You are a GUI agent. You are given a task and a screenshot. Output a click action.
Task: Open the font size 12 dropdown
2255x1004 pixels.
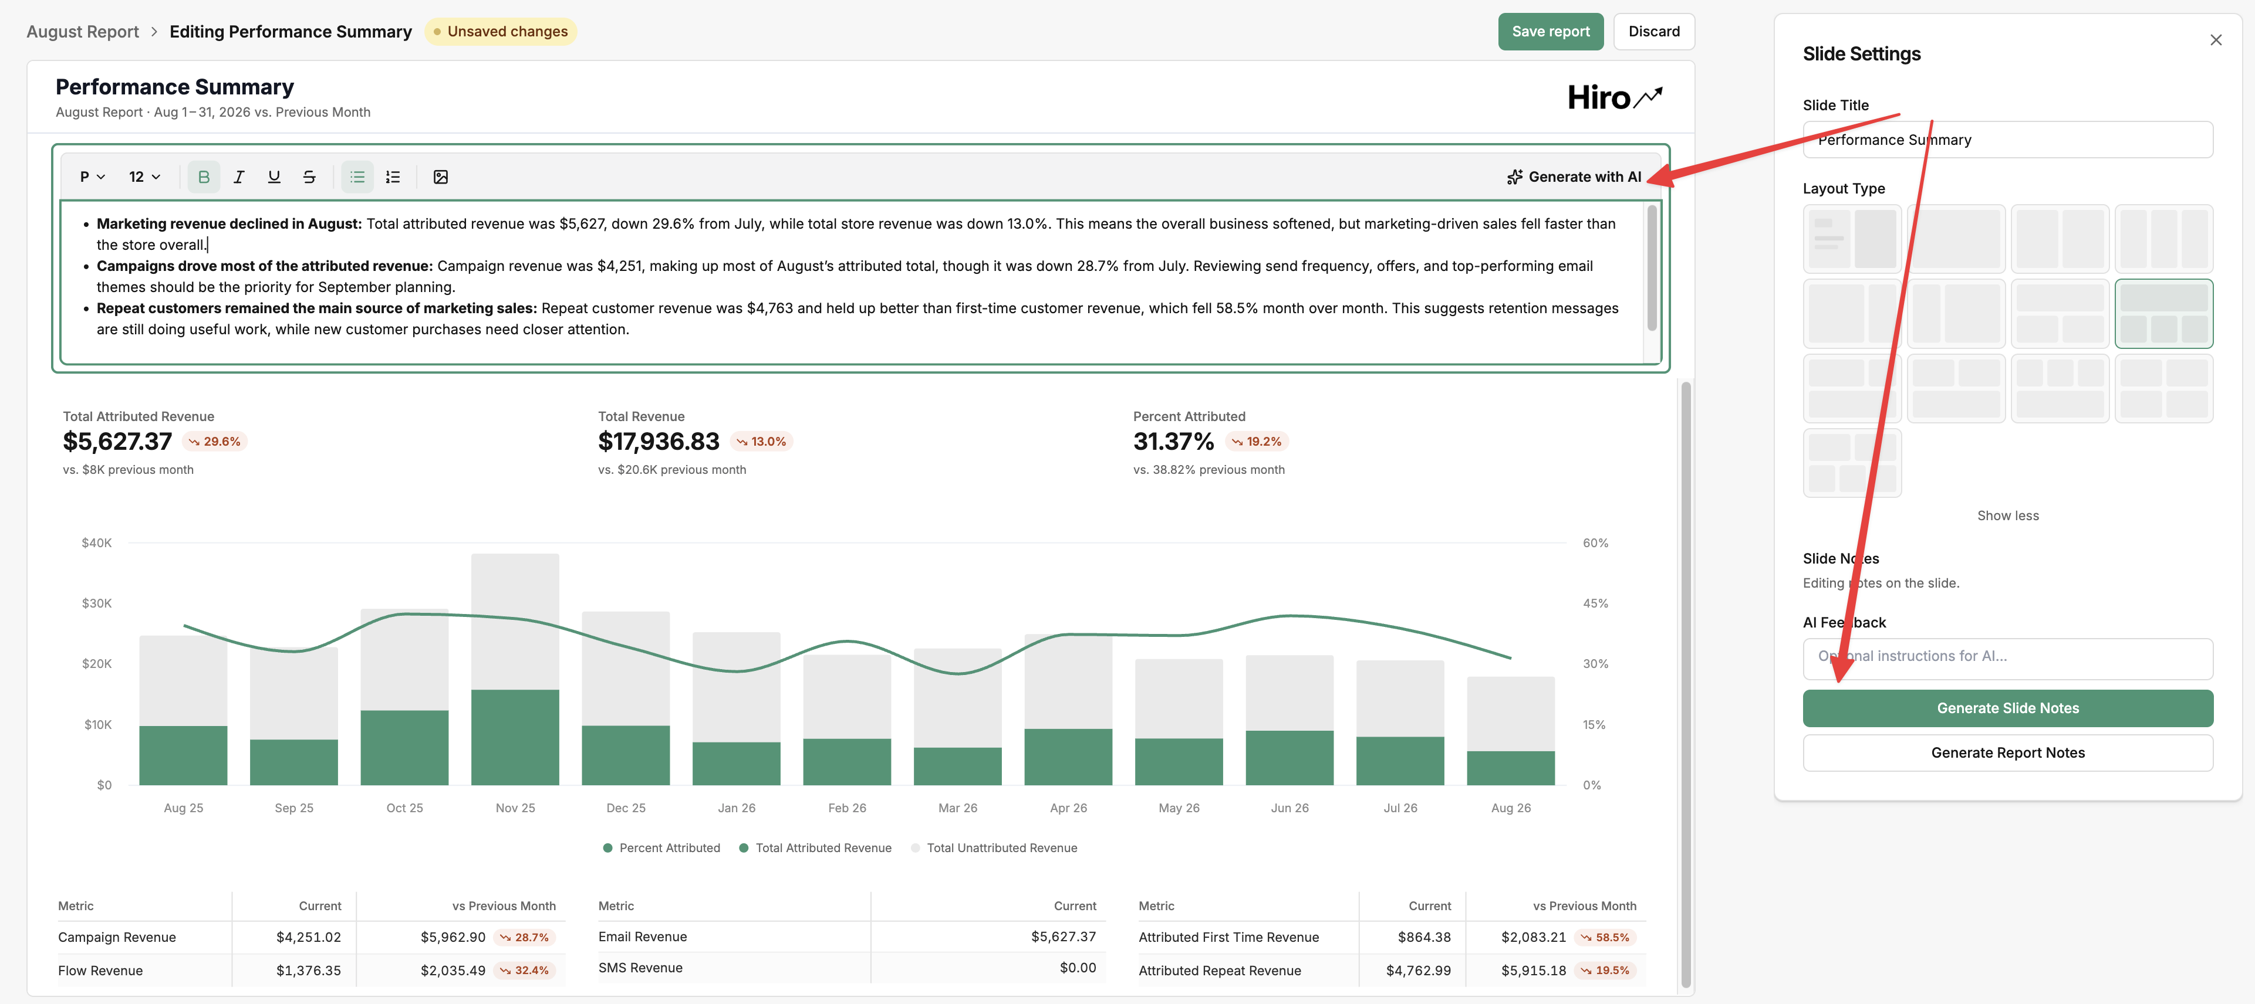[x=144, y=177]
